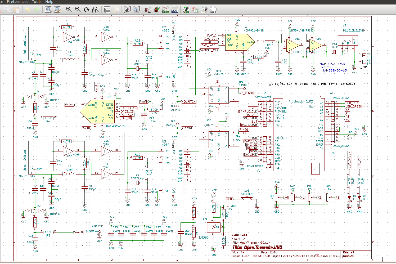Click the L1 1mH inductor
This screenshot has width=396, height=264.
click(70, 60)
